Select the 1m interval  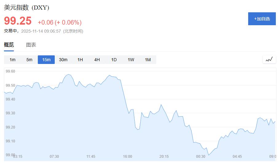(x=12, y=60)
